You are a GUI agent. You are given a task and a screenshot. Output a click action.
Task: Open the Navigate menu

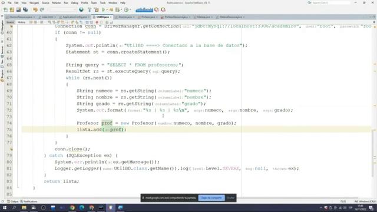(34, 2)
